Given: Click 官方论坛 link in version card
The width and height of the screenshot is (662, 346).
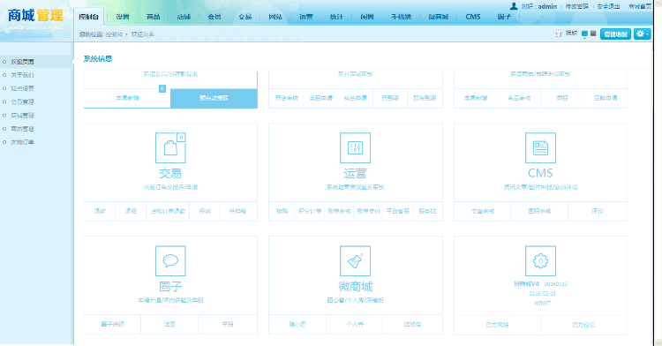Looking at the screenshot, I should 584,325.
